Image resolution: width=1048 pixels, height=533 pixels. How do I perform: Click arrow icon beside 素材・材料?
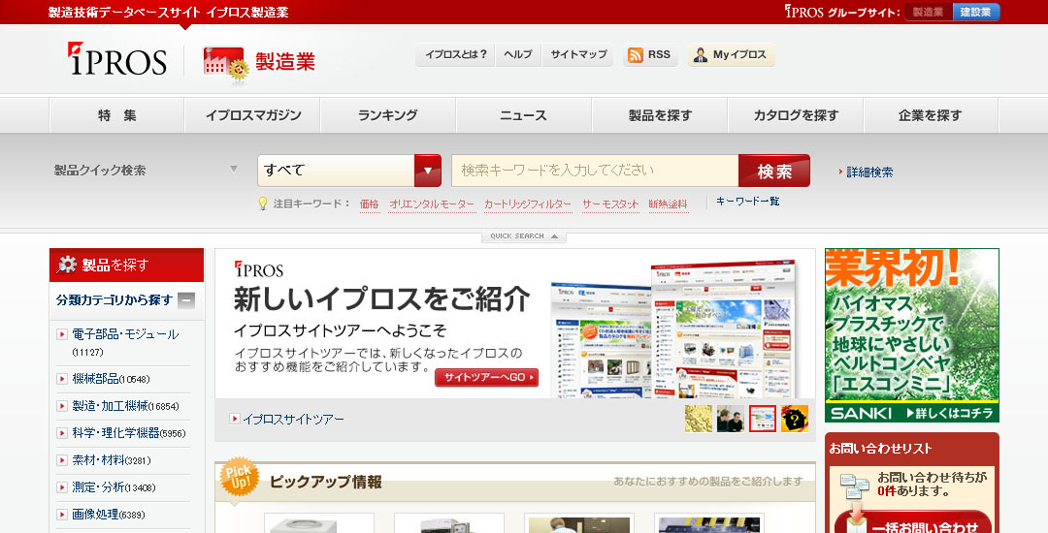[62, 460]
